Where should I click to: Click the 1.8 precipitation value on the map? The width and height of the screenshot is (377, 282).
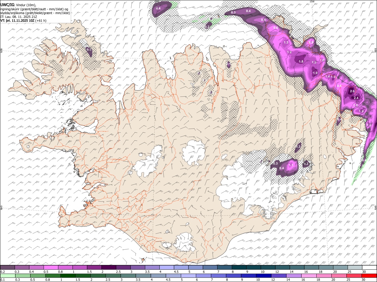(x=301, y=62)
